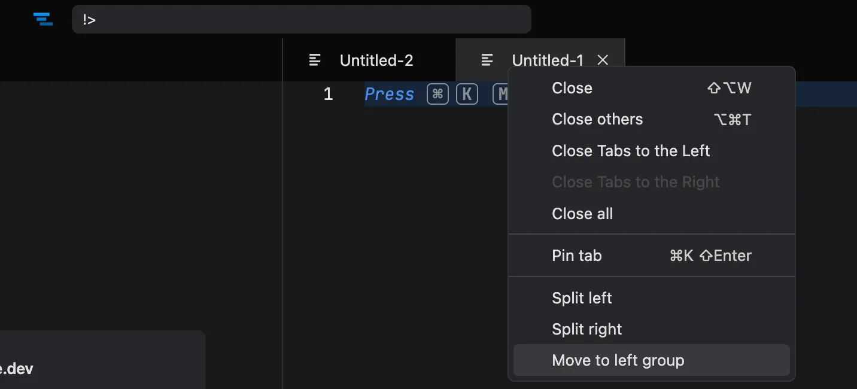This screenshot has height=389, width=857.
Task: Choose Close from the context menu
Action: click(x=572, y=88)
